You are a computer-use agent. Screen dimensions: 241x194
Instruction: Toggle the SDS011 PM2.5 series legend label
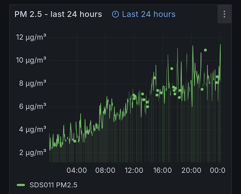(x=53, y=185)
